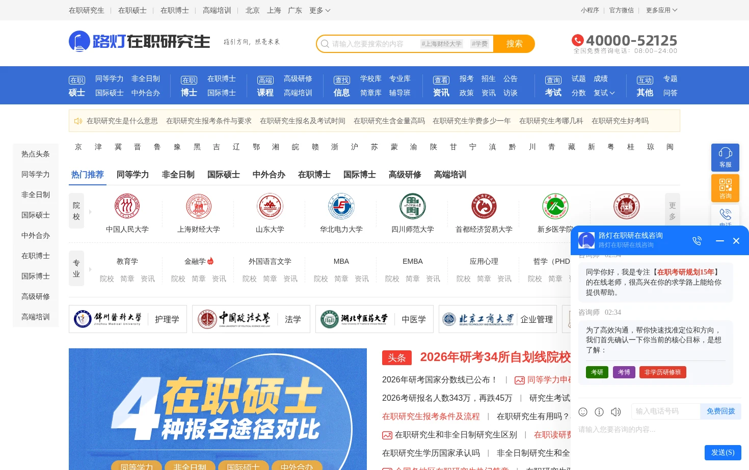Click the red 非学历研修班 chat option
Image resolution: width=749 pixels, height=470 pixels.
663,372
